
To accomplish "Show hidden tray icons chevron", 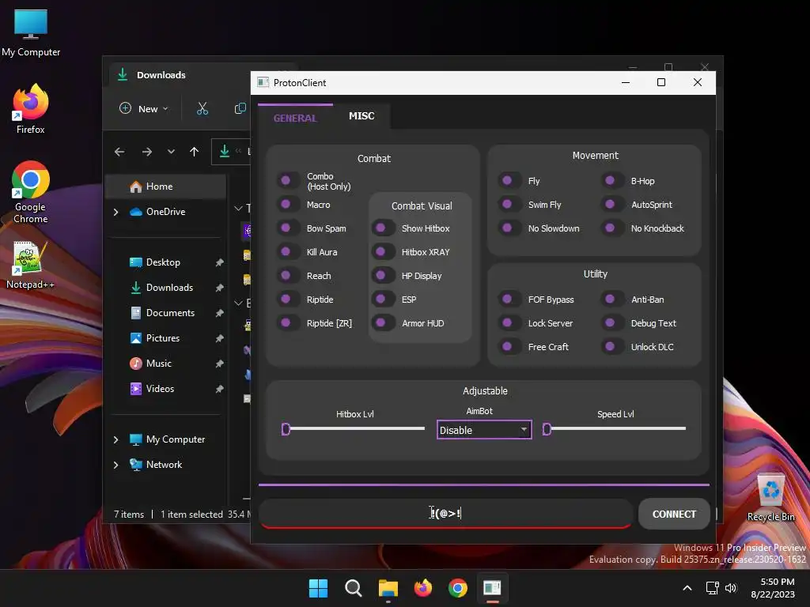I will point(687,588).
